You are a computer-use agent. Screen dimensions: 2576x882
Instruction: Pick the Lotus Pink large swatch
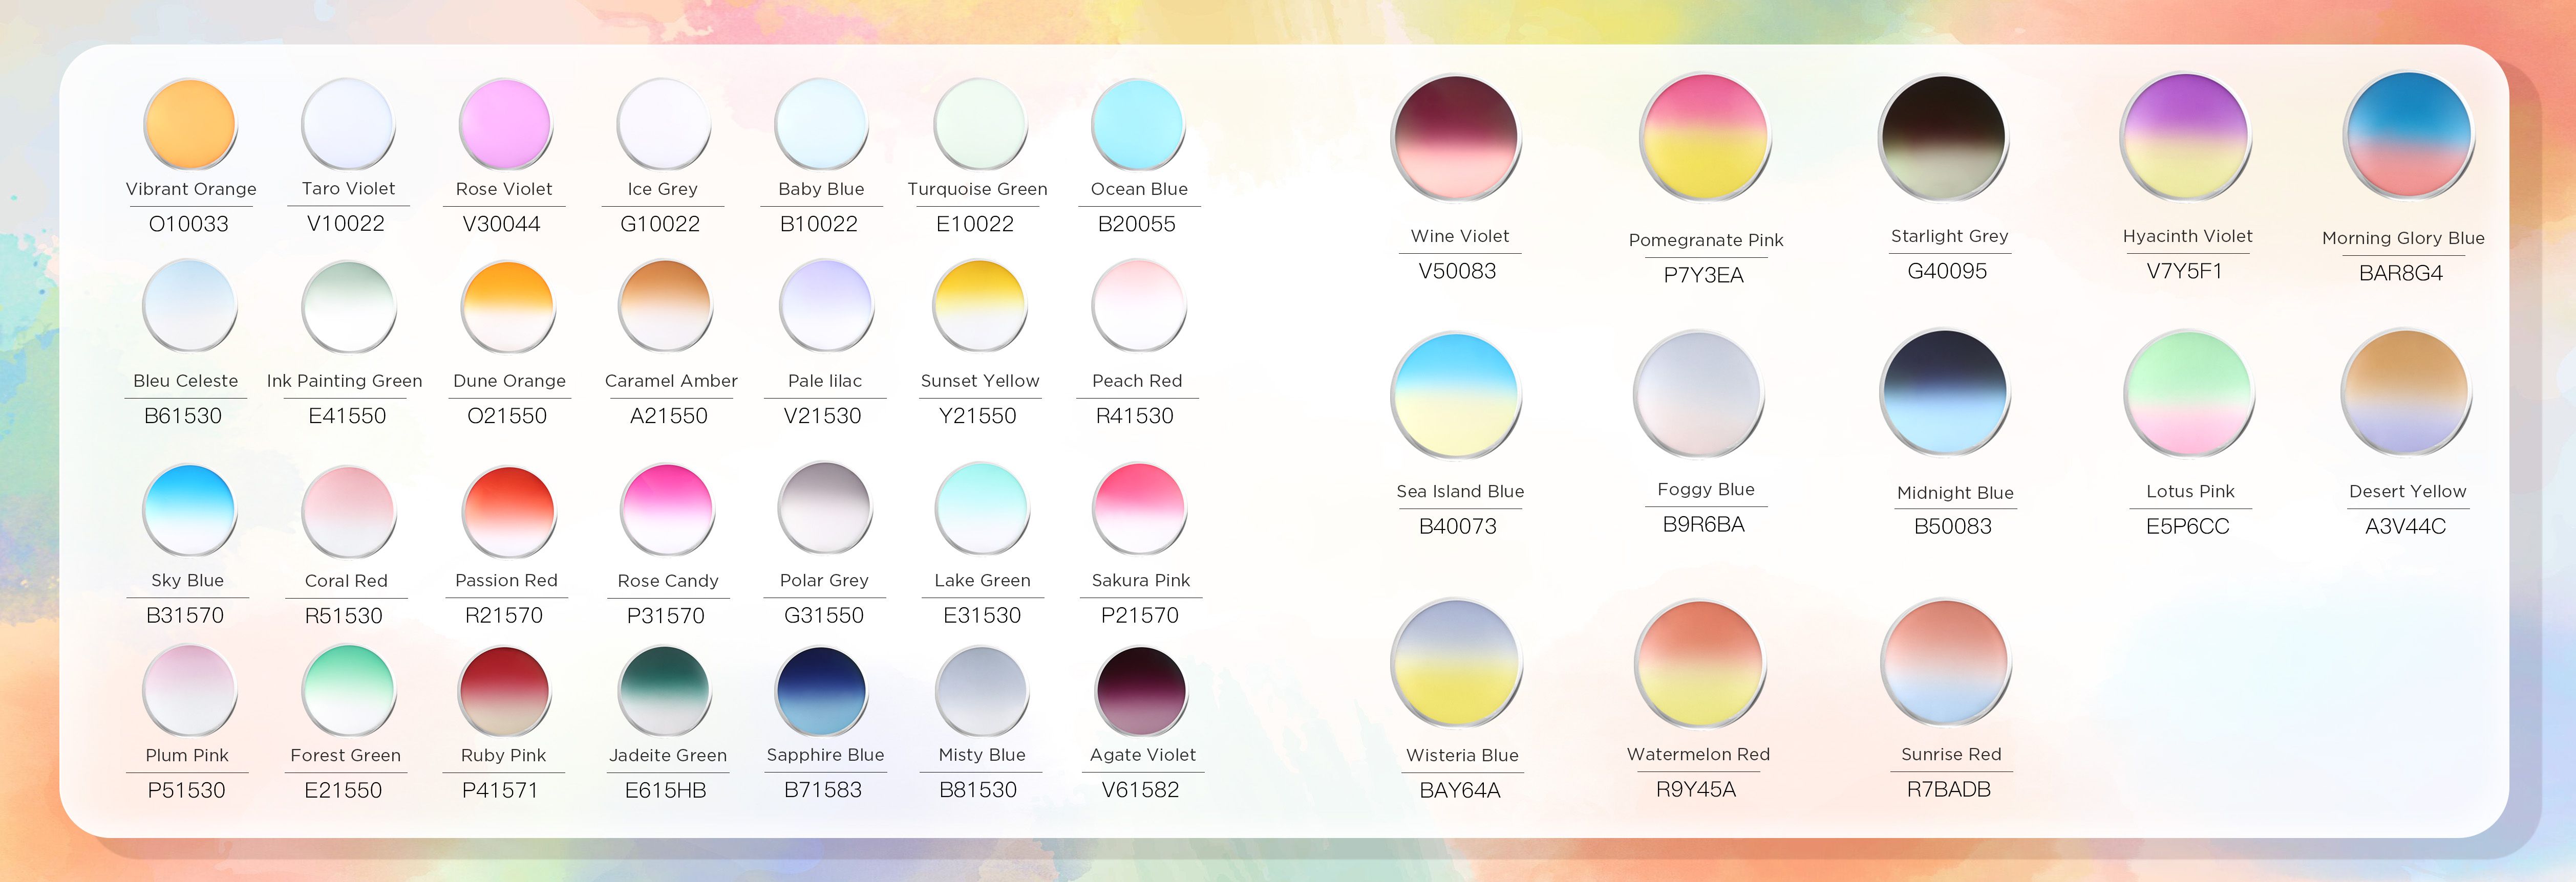click(2189, 393)
